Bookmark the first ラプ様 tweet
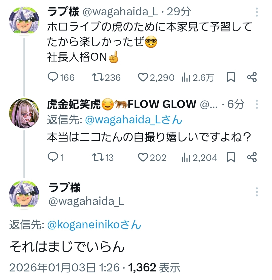The width and height of the screenshot is (272, 280). pos(231,77)
